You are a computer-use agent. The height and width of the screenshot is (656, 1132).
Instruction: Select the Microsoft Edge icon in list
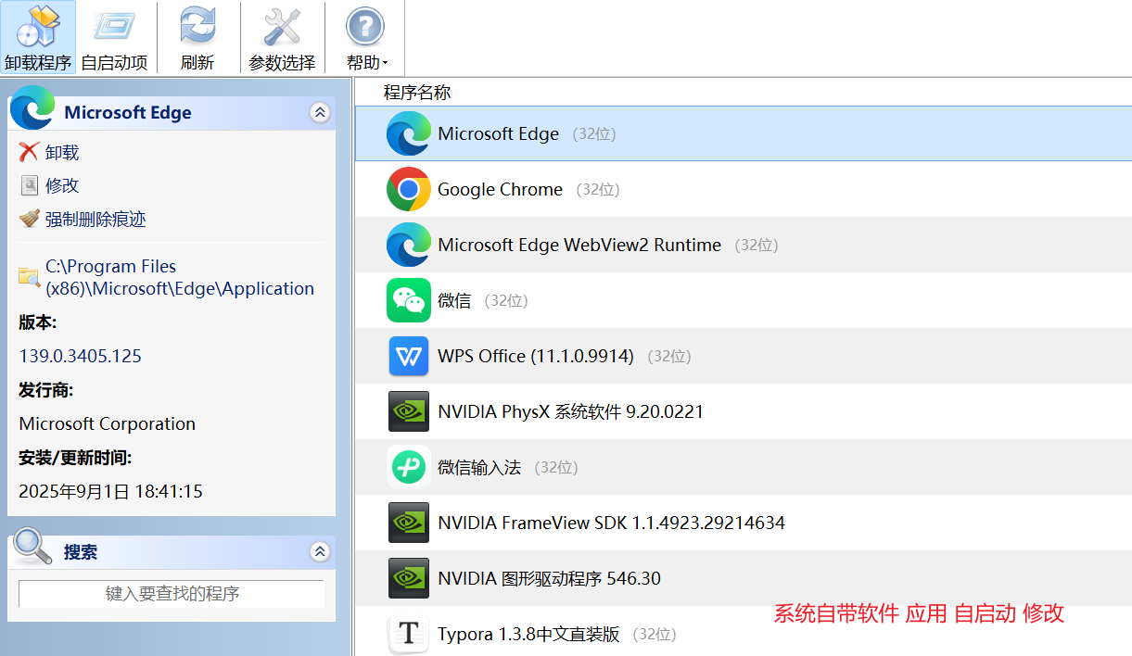coord(409,133)
